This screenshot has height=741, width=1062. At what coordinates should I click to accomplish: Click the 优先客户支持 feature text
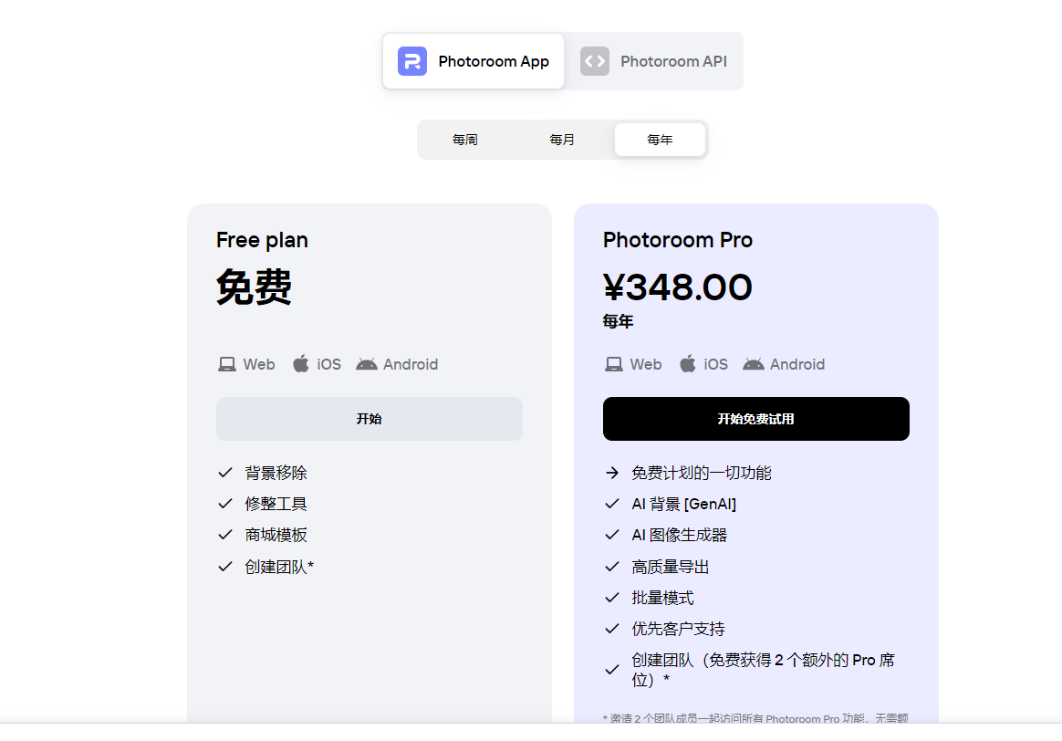678,630
